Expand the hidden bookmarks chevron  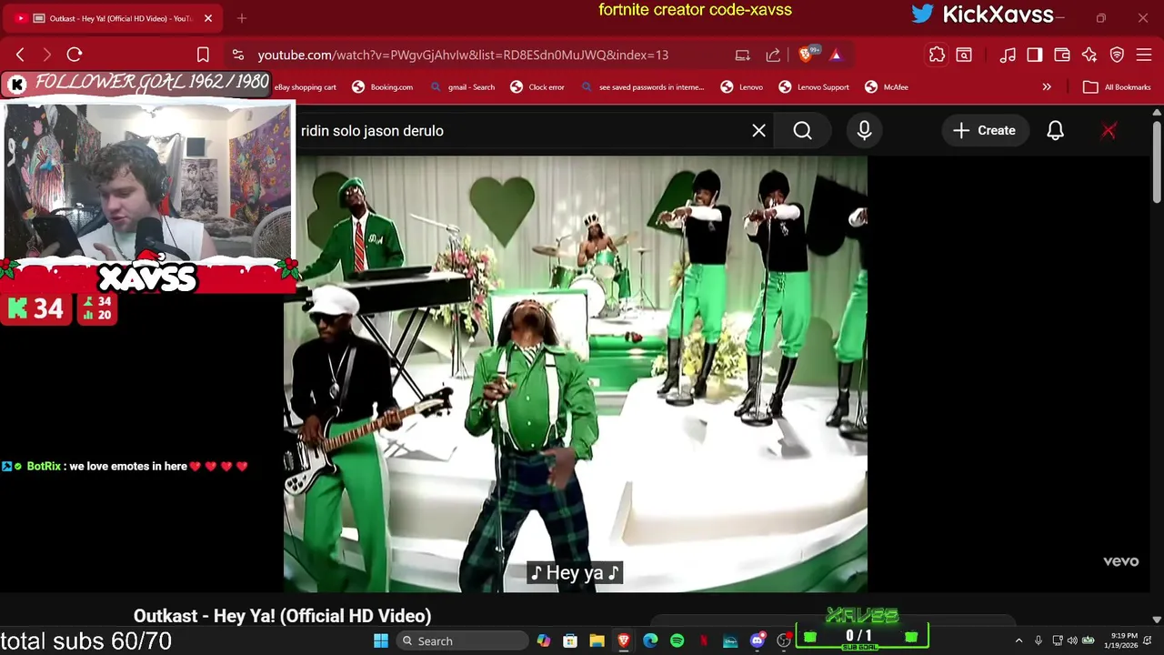(x=1047, y=86)
